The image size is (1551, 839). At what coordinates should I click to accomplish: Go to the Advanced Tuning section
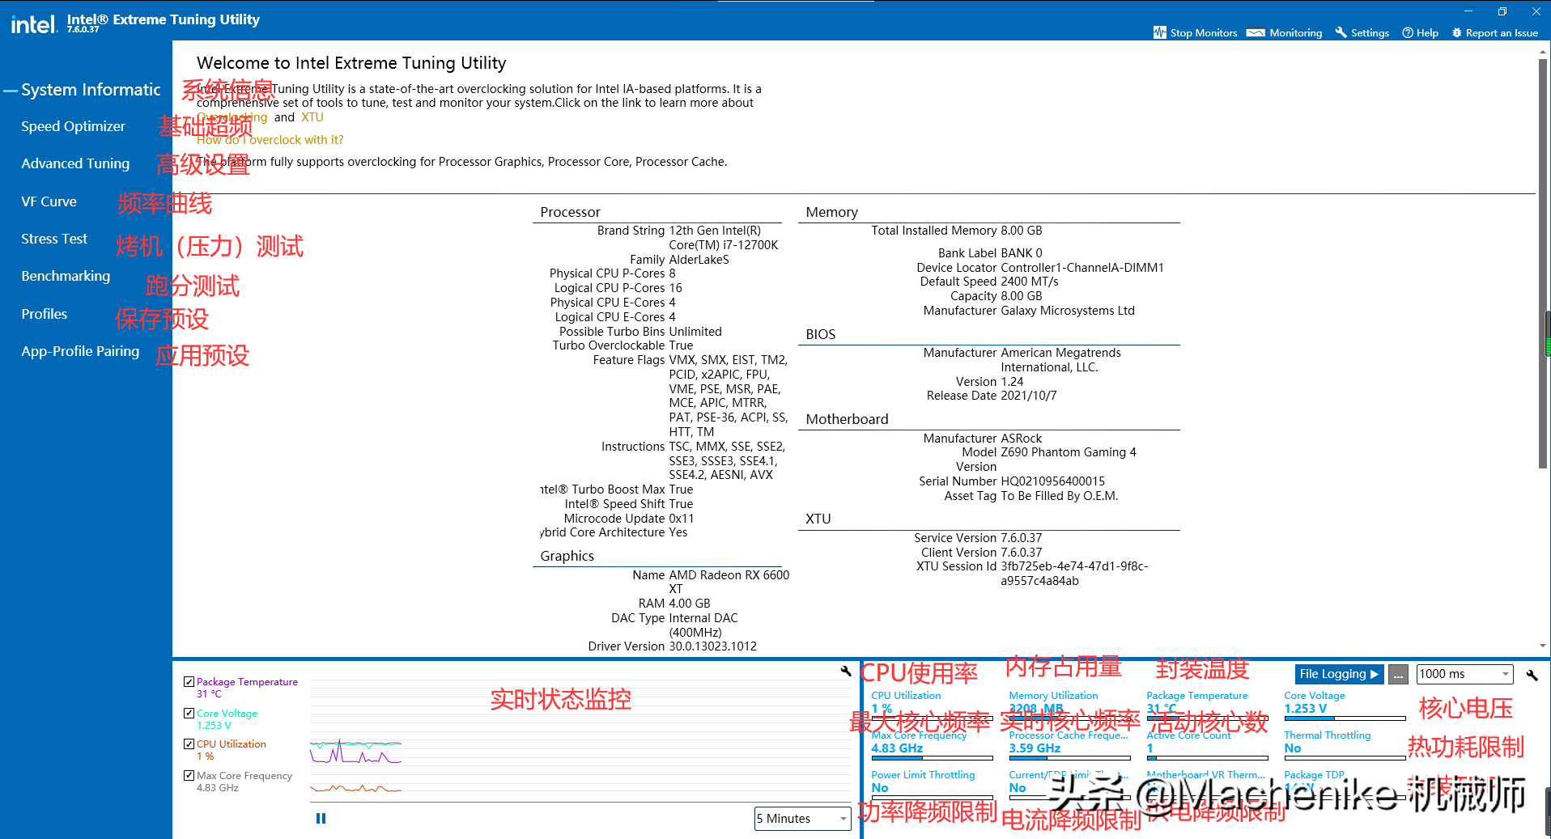[75, 163]
